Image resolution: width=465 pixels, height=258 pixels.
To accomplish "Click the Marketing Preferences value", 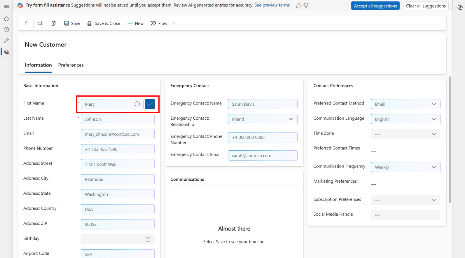I will 374,184.
